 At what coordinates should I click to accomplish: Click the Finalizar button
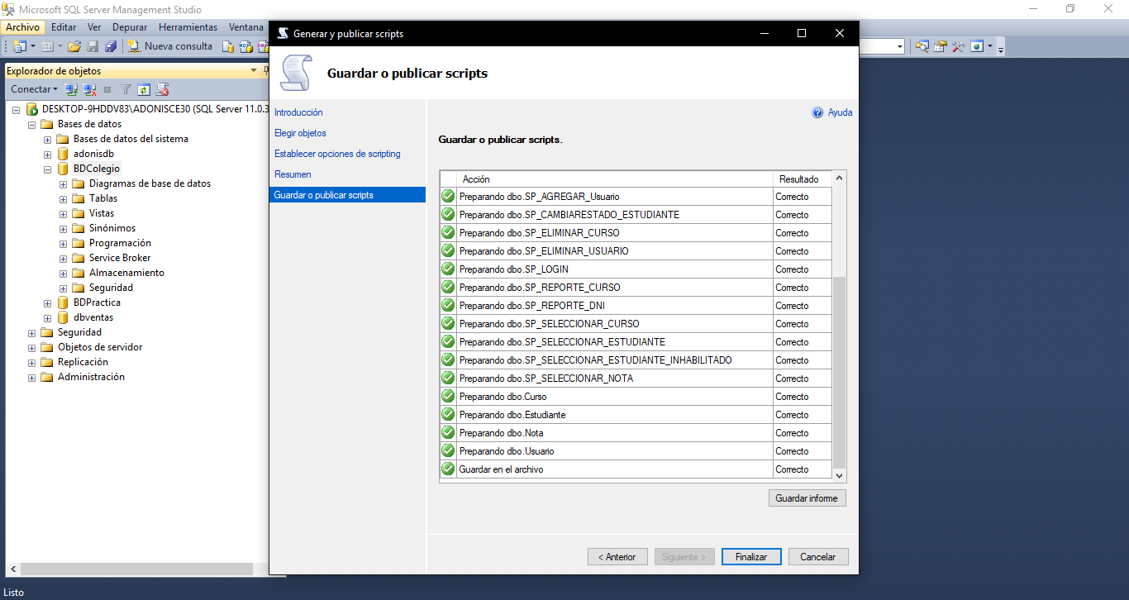(750, 556)
